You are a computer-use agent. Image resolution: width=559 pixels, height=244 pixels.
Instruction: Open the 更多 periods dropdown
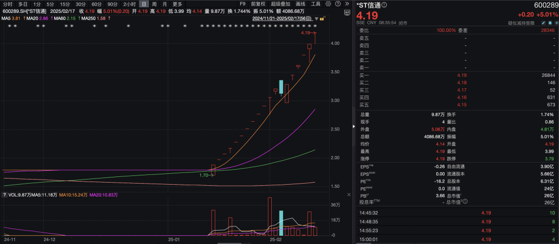[178, 4]
